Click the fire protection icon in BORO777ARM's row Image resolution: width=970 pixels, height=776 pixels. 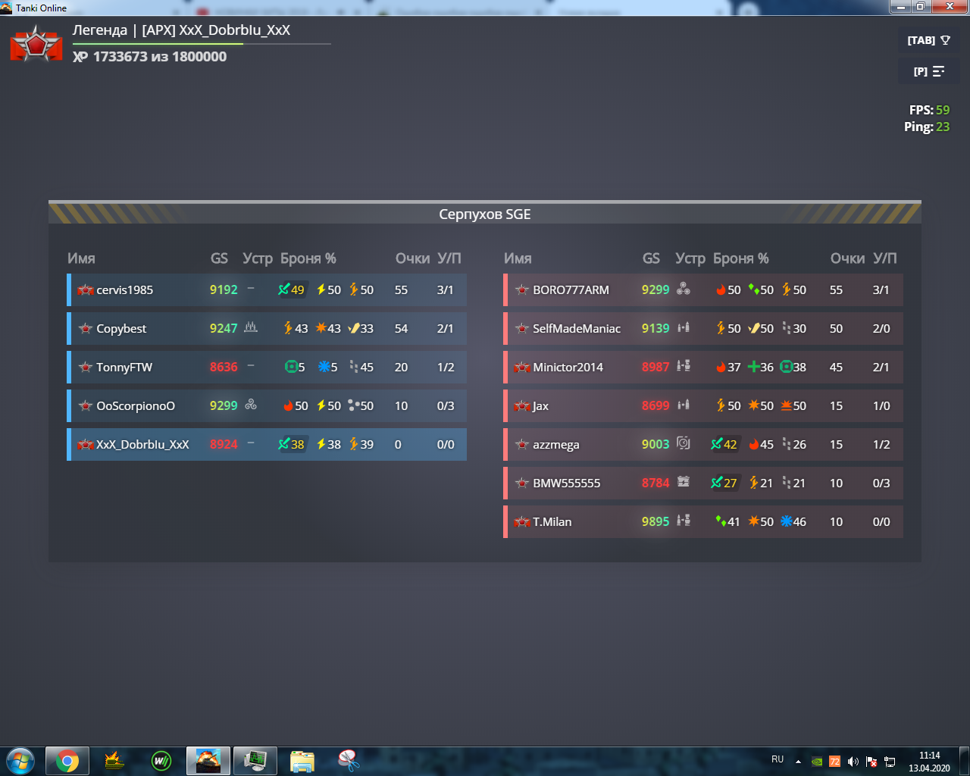click(721, 289)
